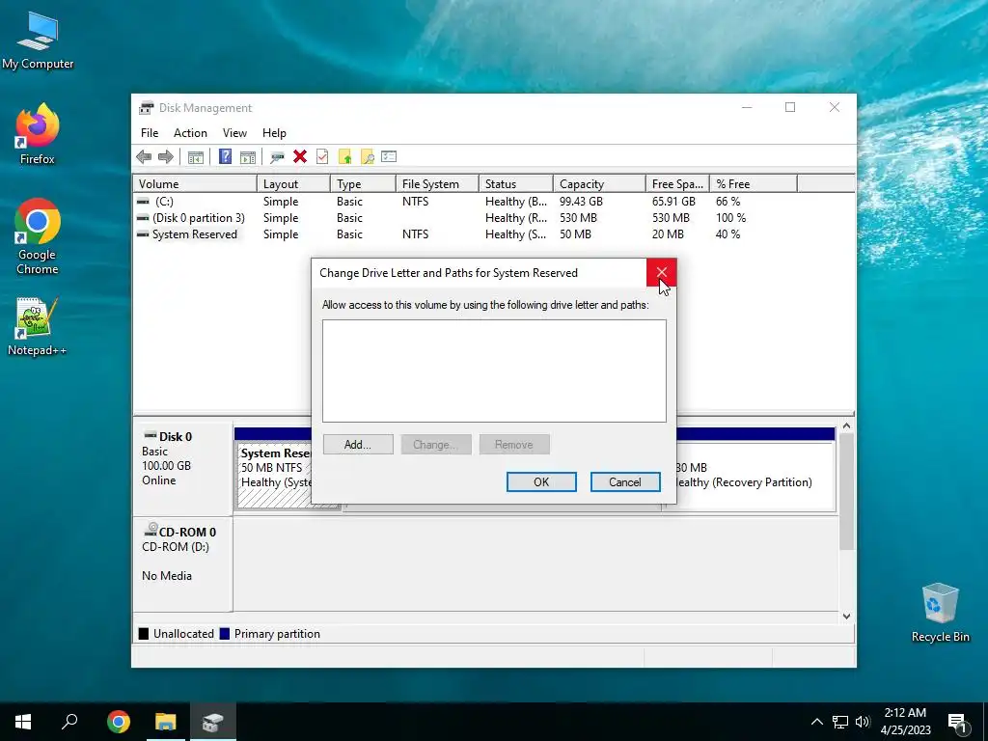Screen dimensions: 988x741
Task: Select the Google Chrome desktop shortcut
Action: point(38,237)
